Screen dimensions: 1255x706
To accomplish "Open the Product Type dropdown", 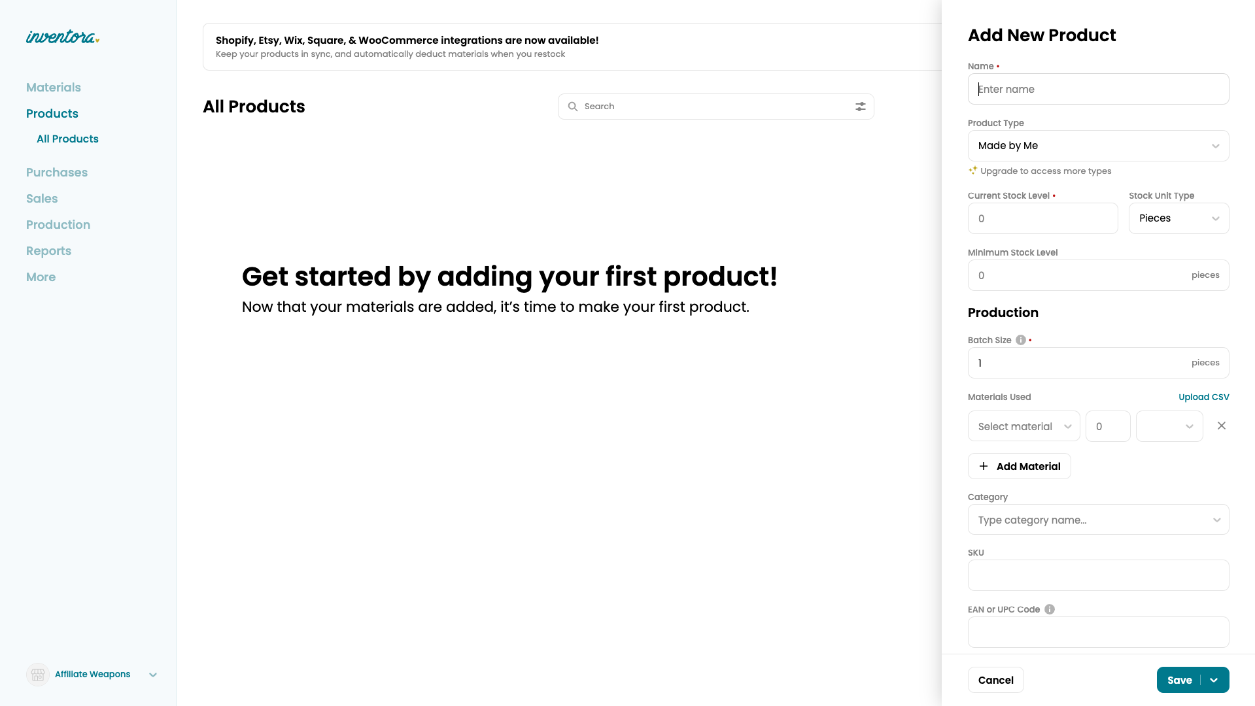I will pos(1098,146).
